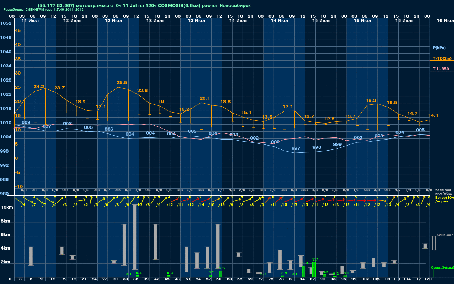Click the hour 60 label on bottom axis

coord(218,279)
